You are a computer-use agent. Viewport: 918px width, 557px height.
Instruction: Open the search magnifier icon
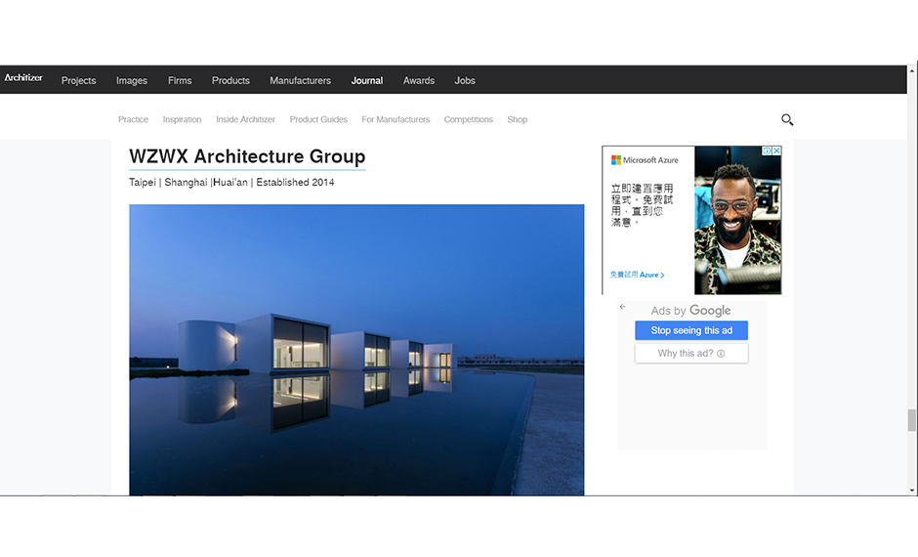[x=787, y=119]
